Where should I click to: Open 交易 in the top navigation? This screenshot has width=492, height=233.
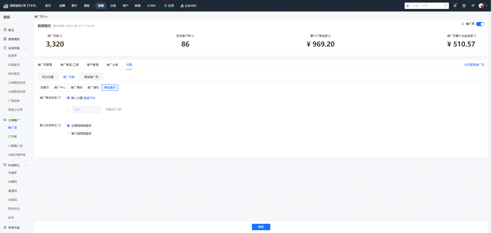113,6
